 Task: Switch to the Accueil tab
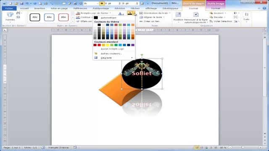click(24, 8)
